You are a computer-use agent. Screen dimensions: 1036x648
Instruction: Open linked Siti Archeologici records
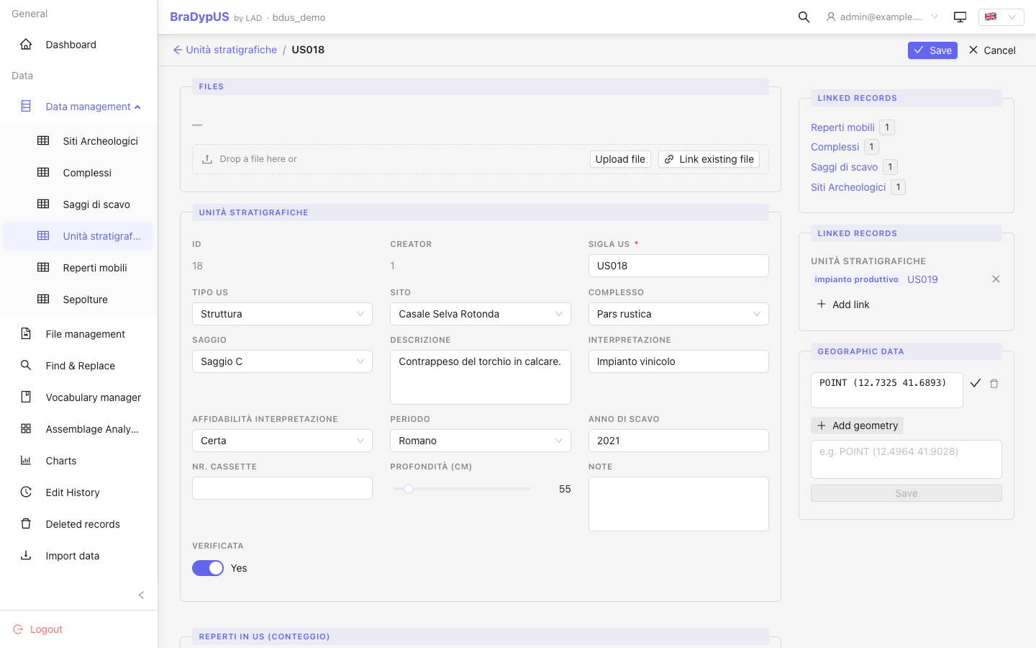coord(848,187)
